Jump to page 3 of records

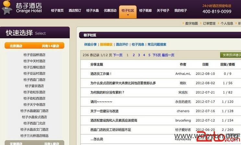tap(139, 55)
